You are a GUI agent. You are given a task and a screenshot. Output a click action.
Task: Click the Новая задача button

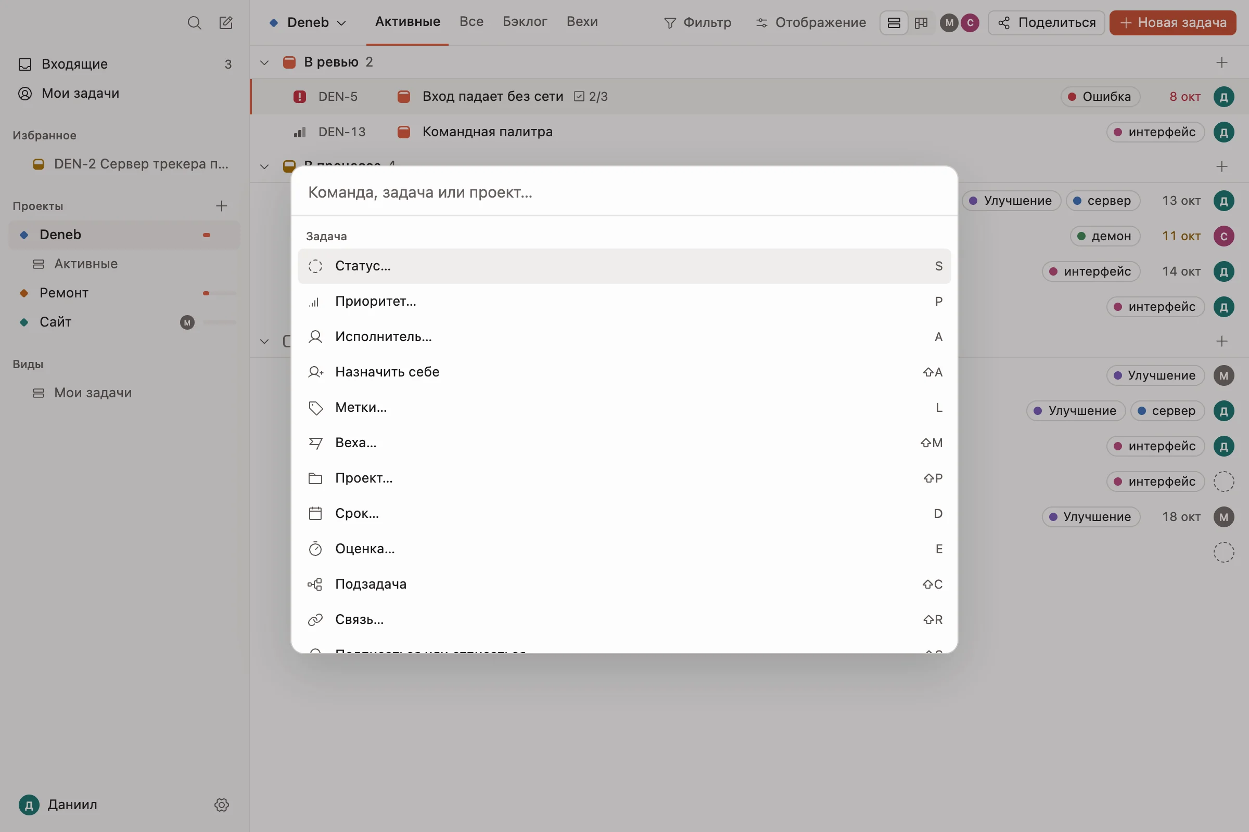pos(1172,23)
